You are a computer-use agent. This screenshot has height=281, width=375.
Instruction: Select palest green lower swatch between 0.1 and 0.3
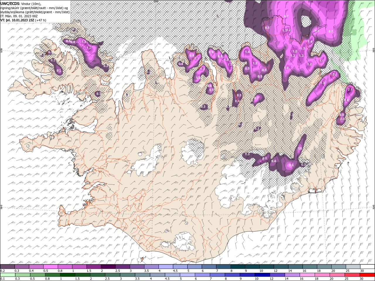pos(8,275)
